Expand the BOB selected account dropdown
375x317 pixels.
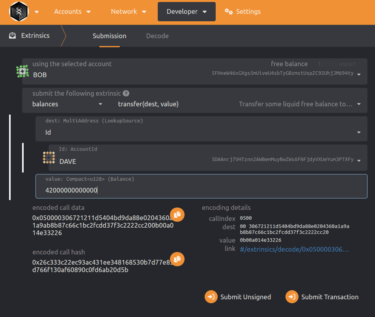(x=358, y=74)
